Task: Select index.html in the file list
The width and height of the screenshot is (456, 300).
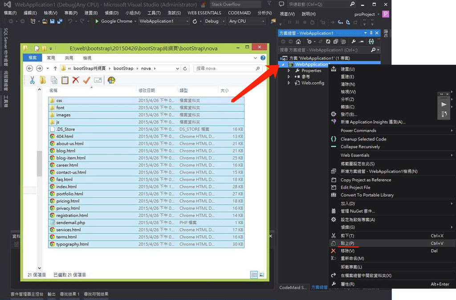Action: click(x=66, y=186)
